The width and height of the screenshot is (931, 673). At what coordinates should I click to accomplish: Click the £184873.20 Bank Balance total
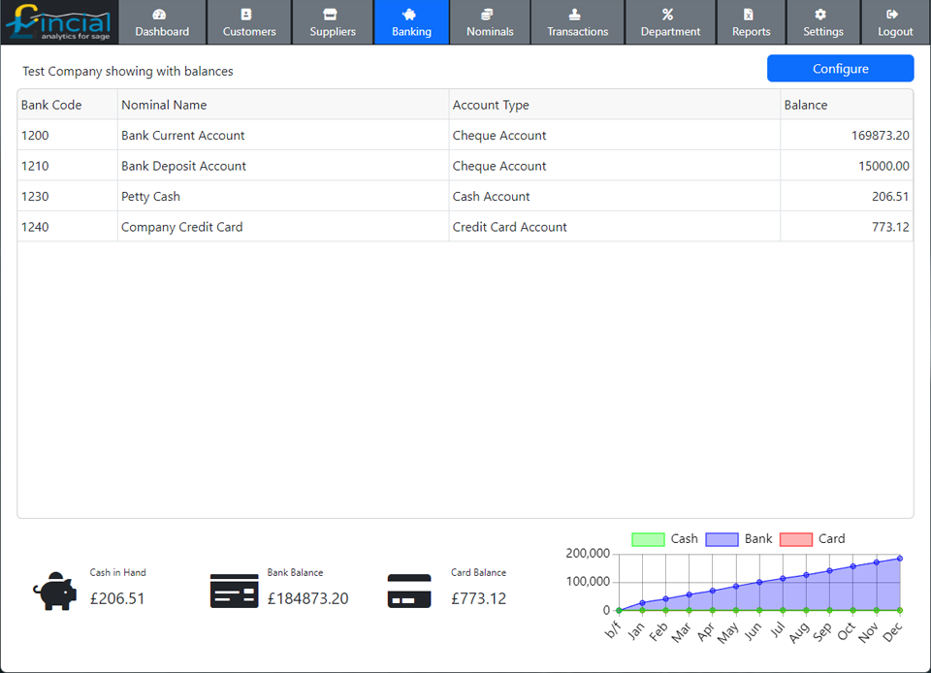point(307,598)
